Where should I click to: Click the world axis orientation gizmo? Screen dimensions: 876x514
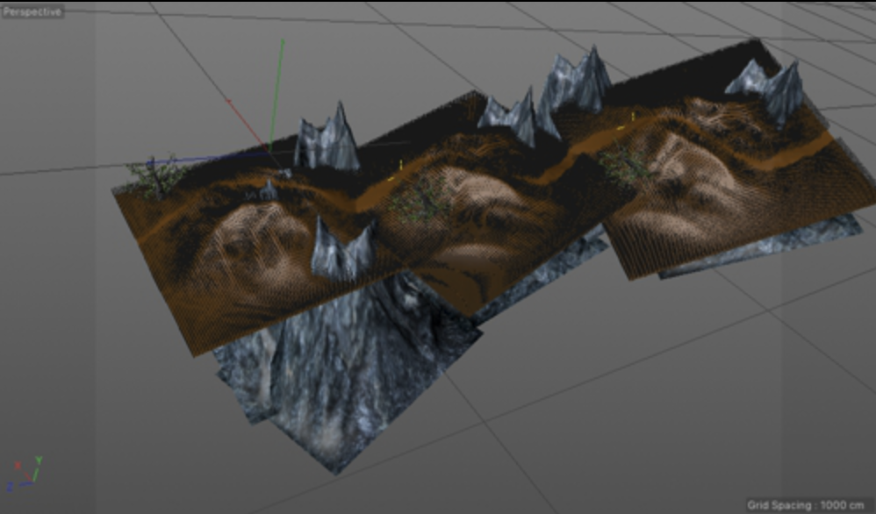pos(25,472)
